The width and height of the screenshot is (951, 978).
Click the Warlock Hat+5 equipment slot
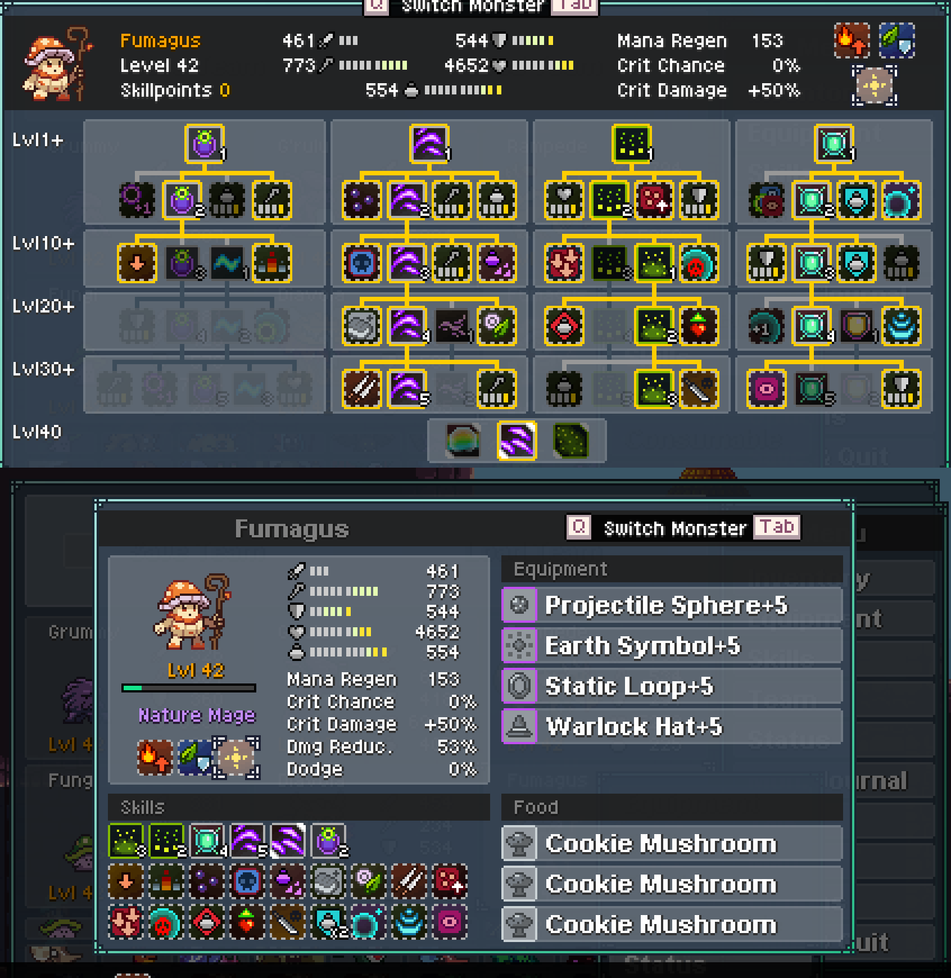672,727
